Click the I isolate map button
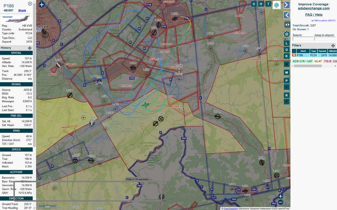This screenshot has width=337, height=210. point(286,87)
